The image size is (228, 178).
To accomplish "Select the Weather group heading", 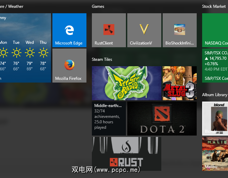I will point(12,6).
